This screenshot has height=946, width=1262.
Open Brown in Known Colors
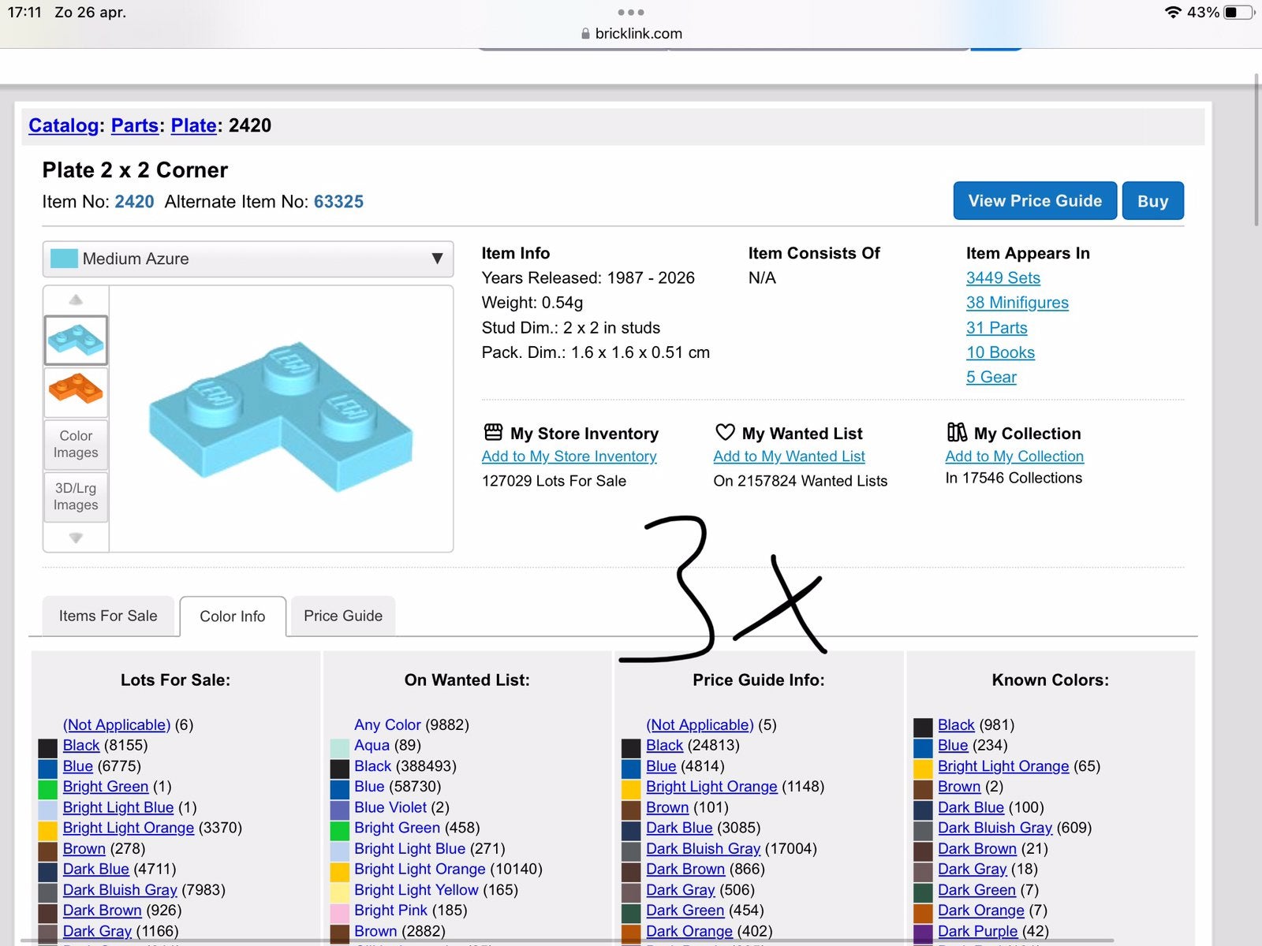click(x=959, y=787)
